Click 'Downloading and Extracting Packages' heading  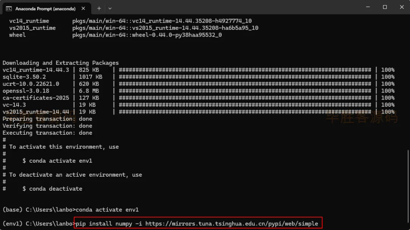pyautogui.click(x=61, y=63)
